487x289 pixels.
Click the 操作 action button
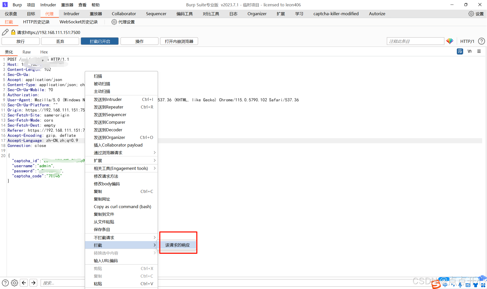tap(139, 41)
